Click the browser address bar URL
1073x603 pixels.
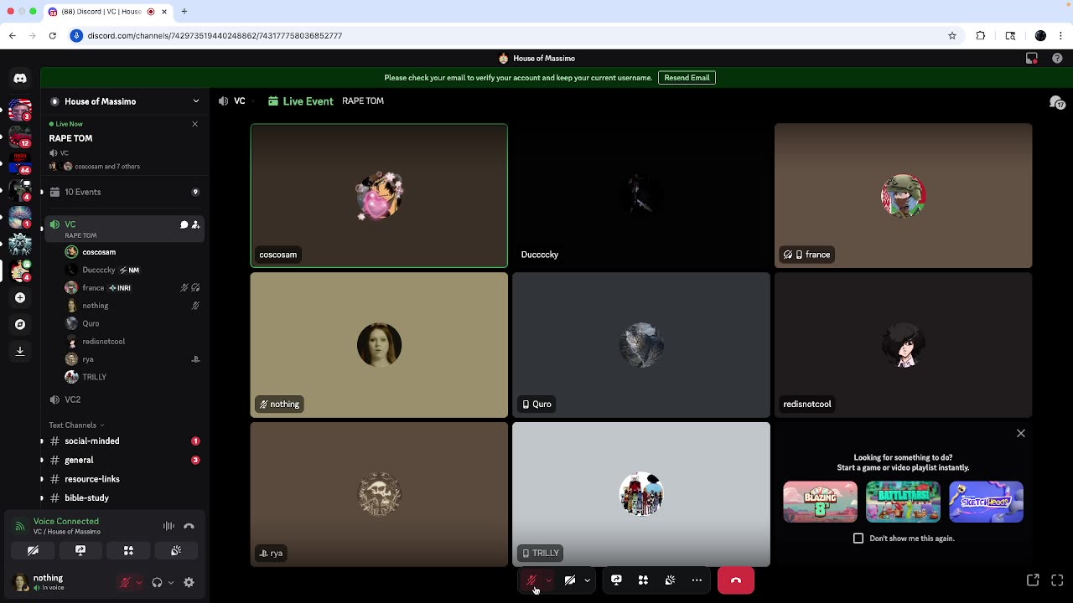[215, 36]
